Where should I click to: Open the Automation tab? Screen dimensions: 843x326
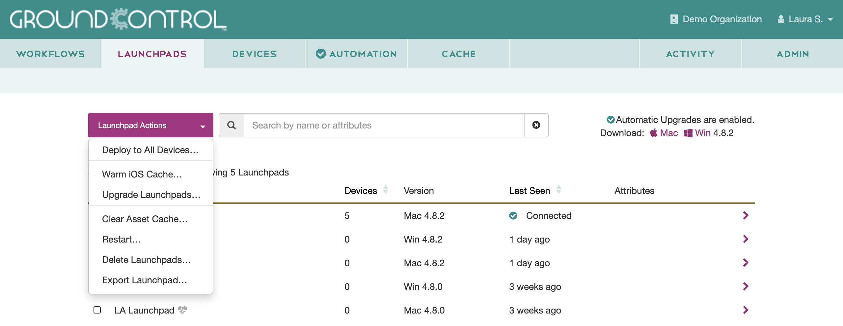click(357, 54)
